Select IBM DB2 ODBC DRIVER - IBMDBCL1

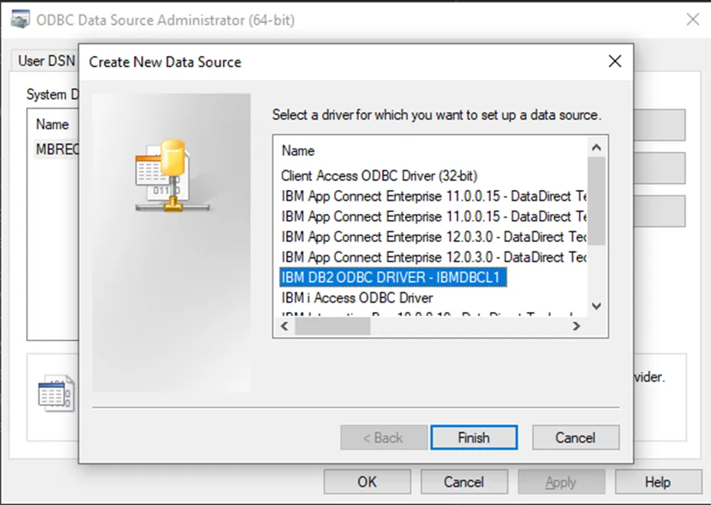(x=393, y=277)
